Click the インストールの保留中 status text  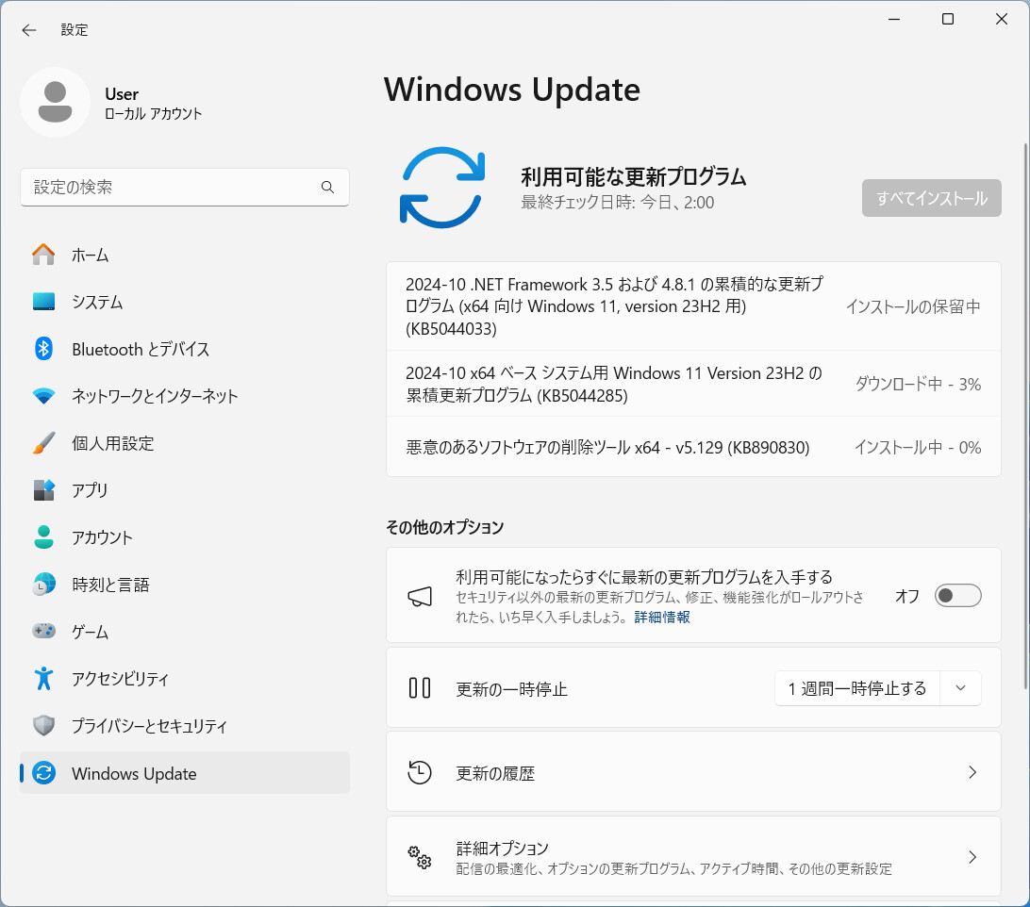pos(913,306)
